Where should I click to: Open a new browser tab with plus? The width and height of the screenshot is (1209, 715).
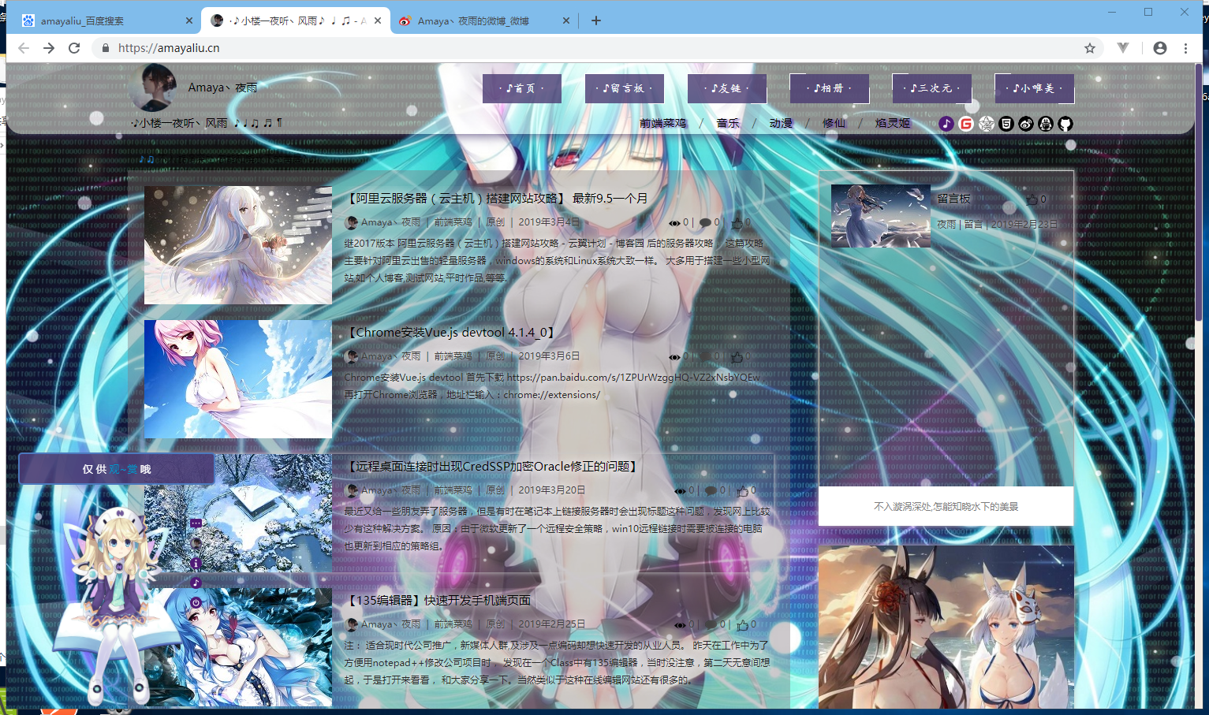596,20
